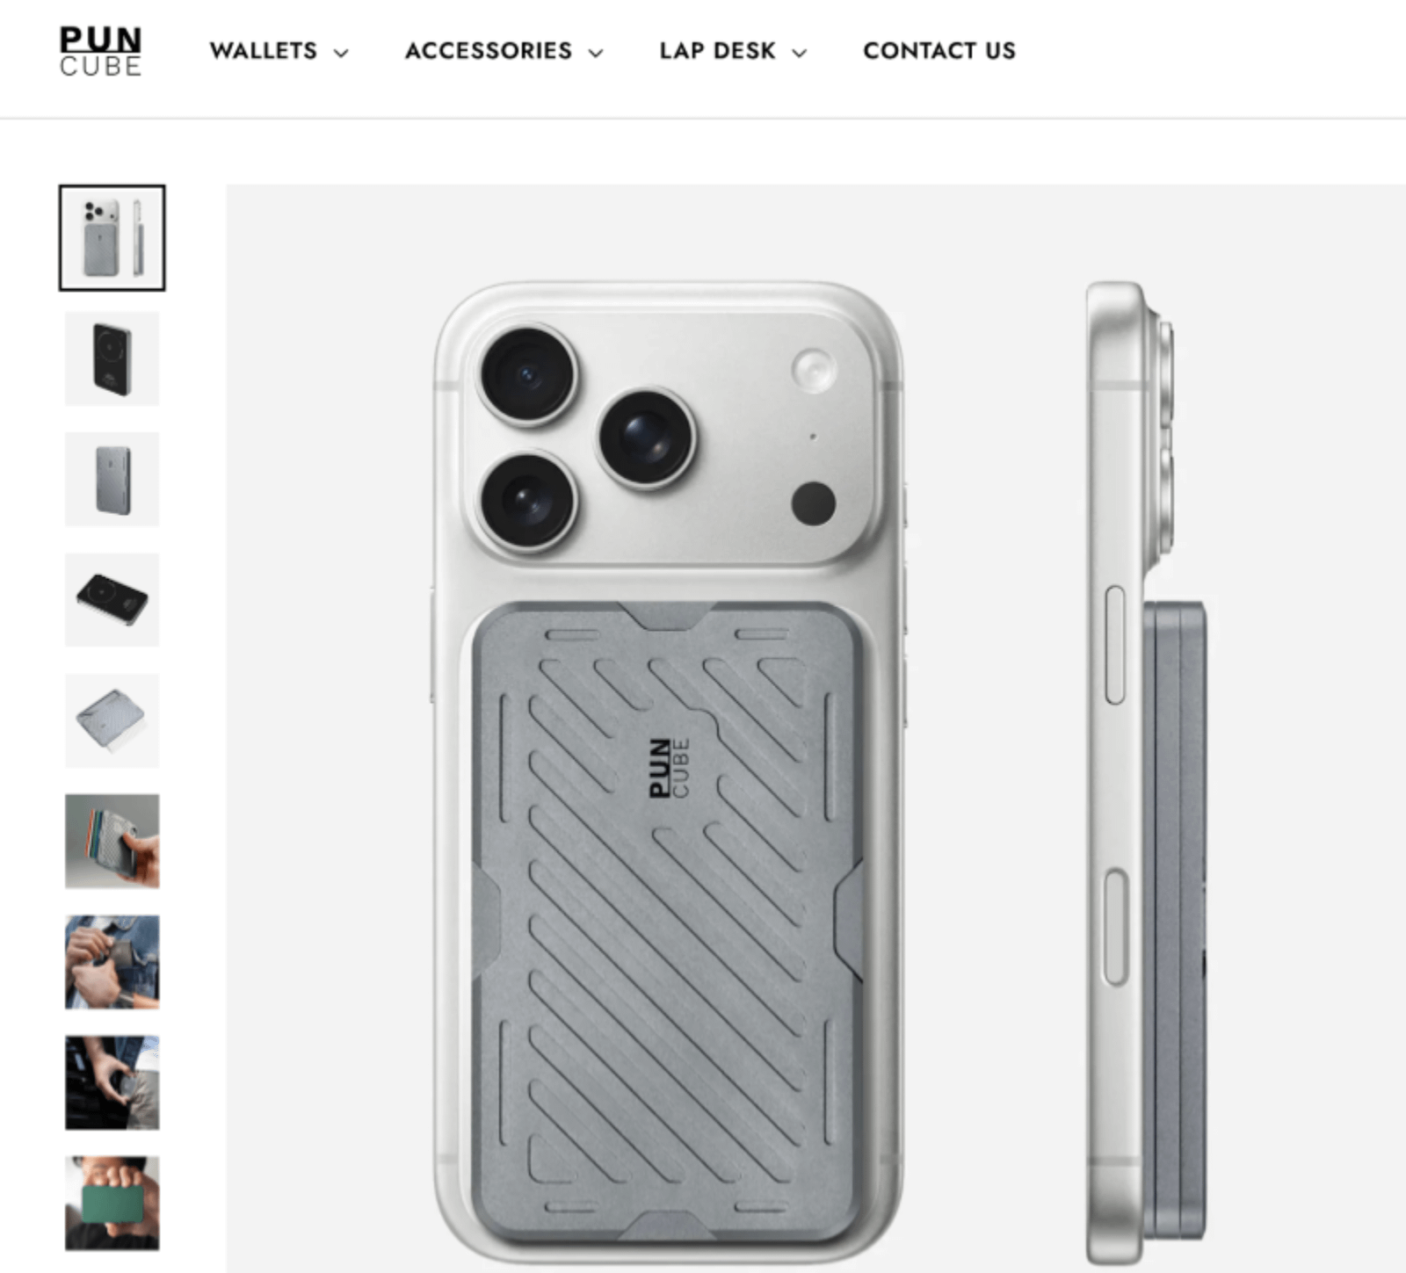Select the green card thumbnail

tap(112, 1203)
